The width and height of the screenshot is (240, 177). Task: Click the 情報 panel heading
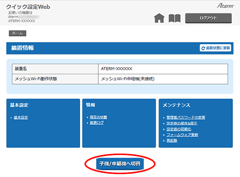click(x=91, y=105)
